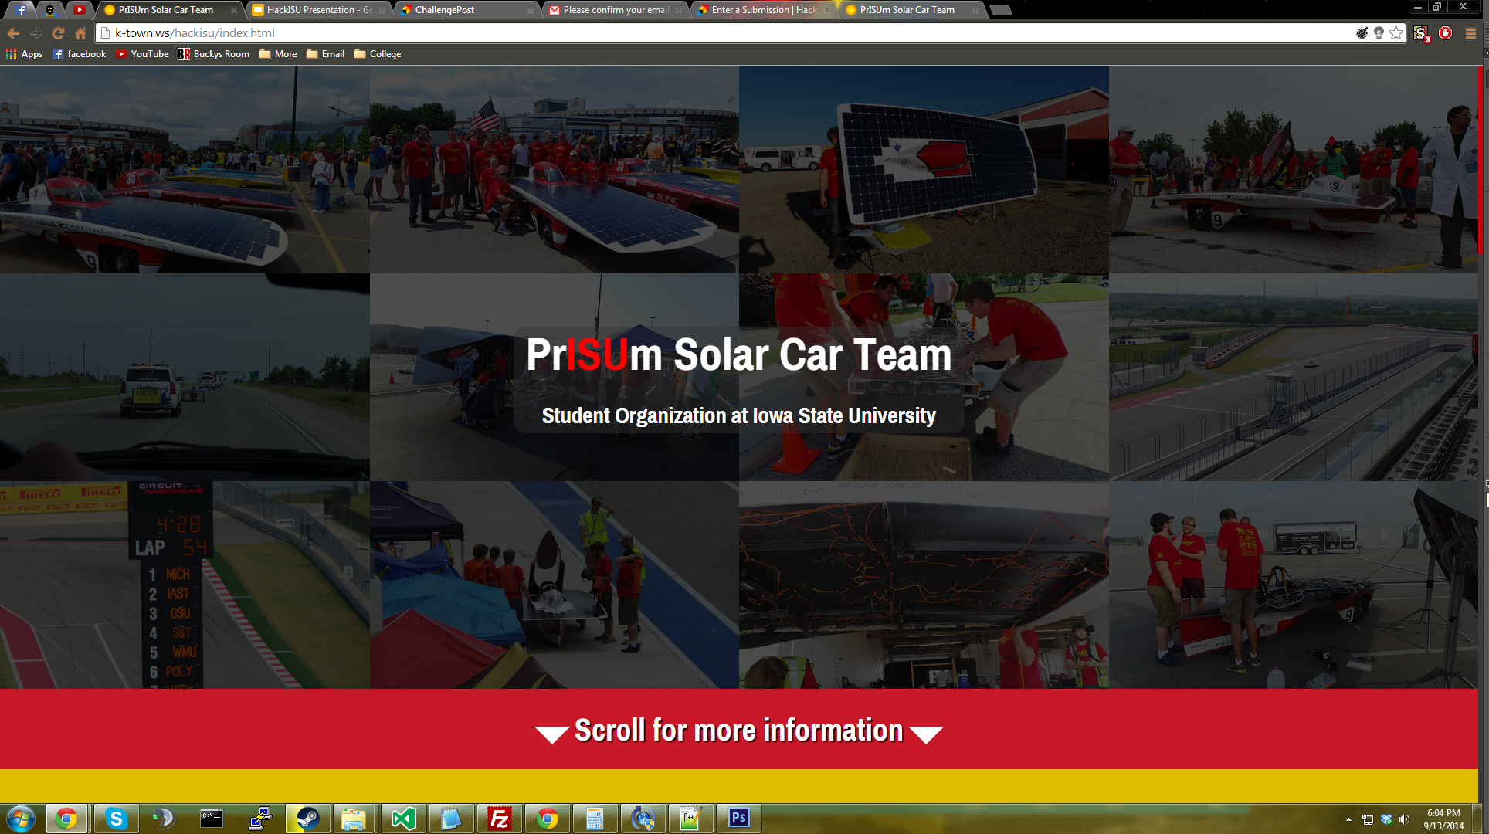Open the Command Prompt taskbar icon
The height and width of the screenshot is (834, 1489).
pos(212,819)
